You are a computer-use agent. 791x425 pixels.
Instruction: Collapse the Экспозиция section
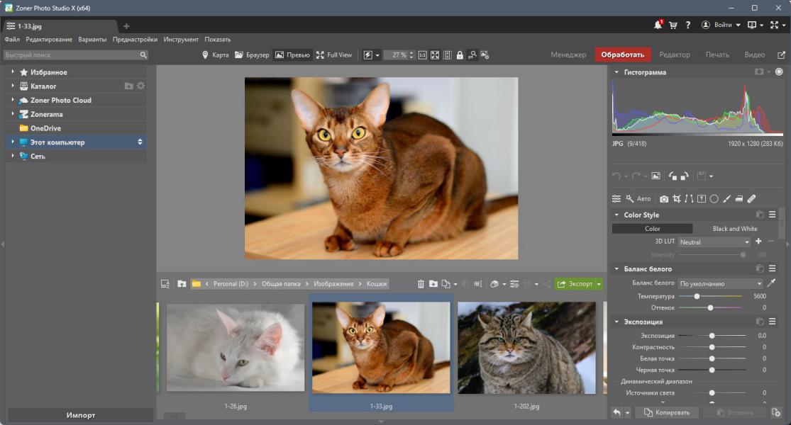616,322
